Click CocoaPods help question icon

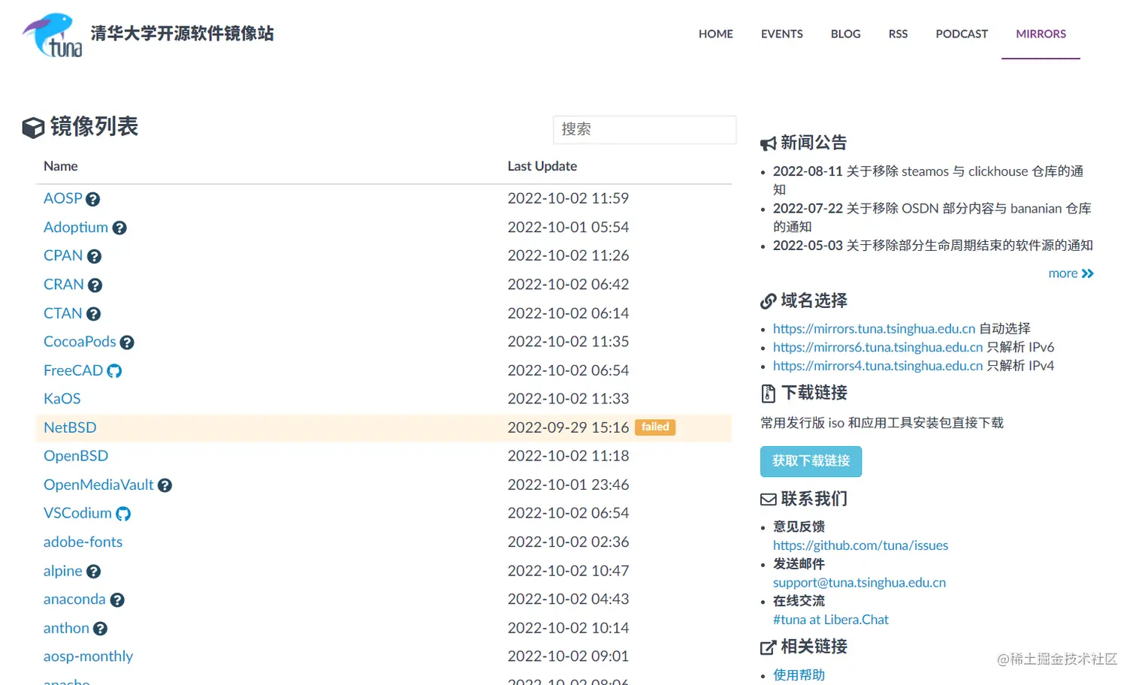click(127, 342)
